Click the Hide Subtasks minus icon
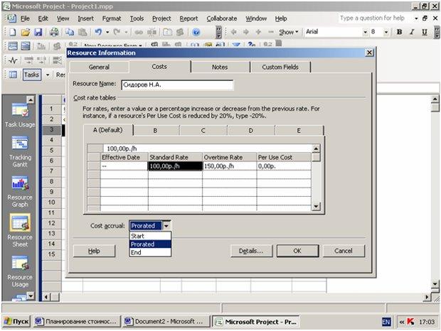The width and height of the screenshot is (441, 331). pos(270,32)
